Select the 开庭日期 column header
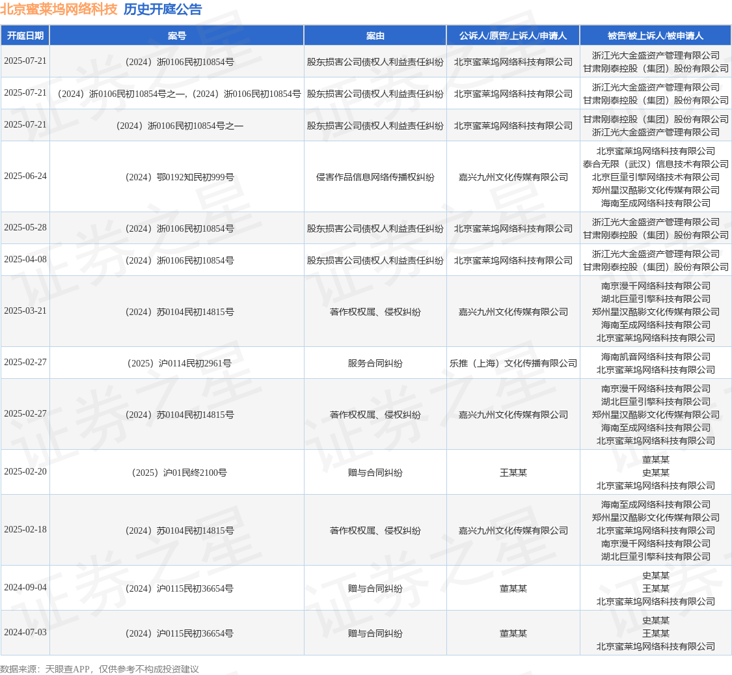 [25, 36]
